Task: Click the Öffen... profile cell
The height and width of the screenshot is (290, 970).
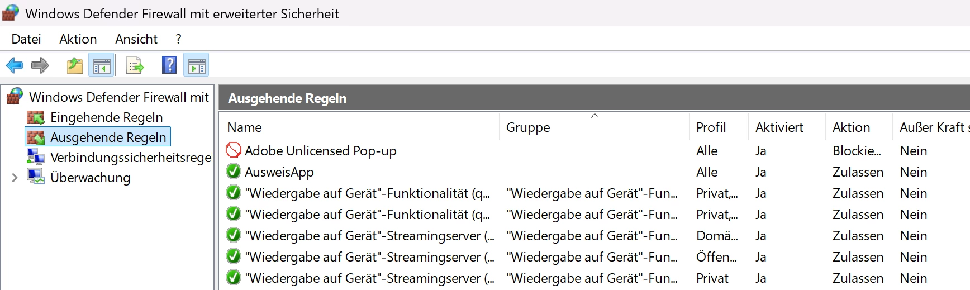Action: pos(716,257)
